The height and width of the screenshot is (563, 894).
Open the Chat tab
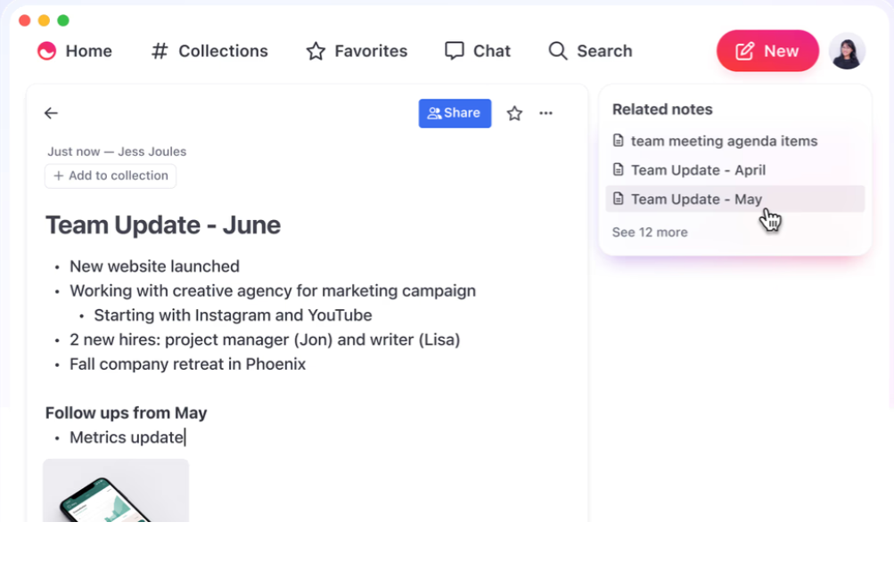click(x=478, y=52)
